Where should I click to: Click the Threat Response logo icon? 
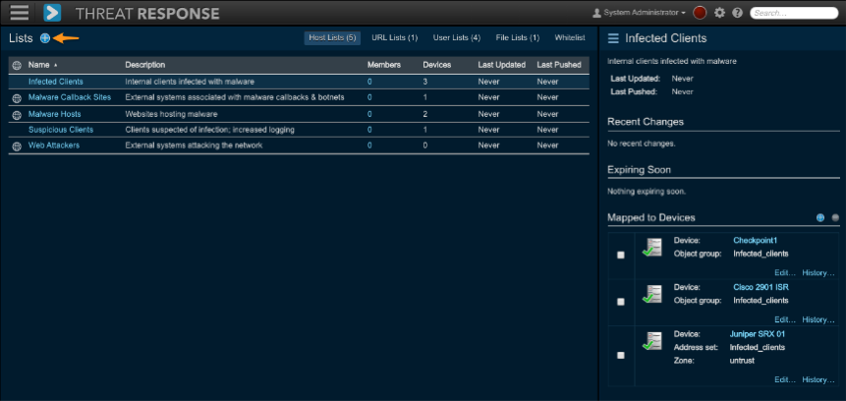click(53, 13)
